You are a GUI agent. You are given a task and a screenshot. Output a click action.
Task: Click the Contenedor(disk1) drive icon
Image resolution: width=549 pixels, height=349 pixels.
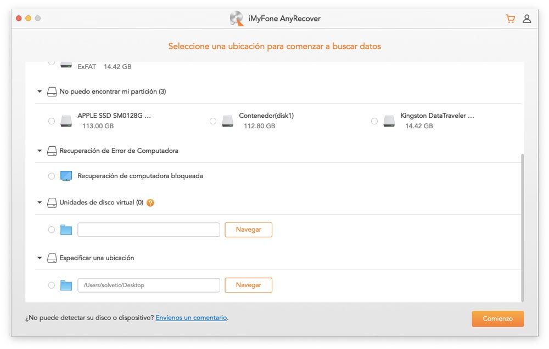[x=228, y=121]
